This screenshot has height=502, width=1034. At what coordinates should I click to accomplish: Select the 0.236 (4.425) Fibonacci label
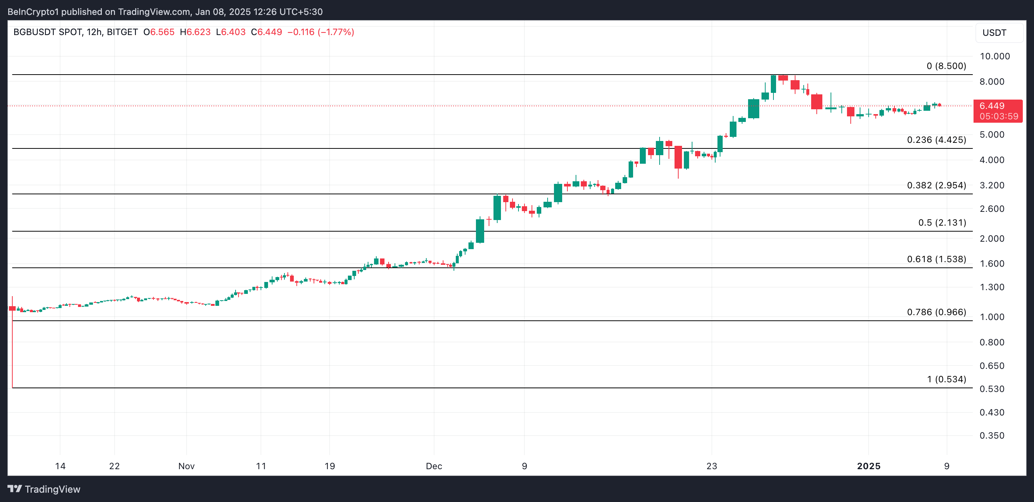point(936,140)
